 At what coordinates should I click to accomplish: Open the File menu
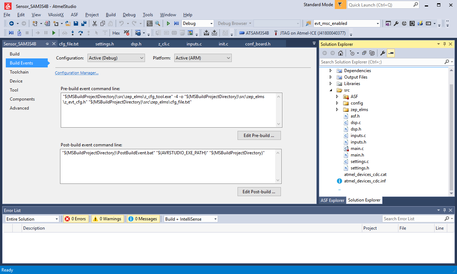click(x=7, y=15)
